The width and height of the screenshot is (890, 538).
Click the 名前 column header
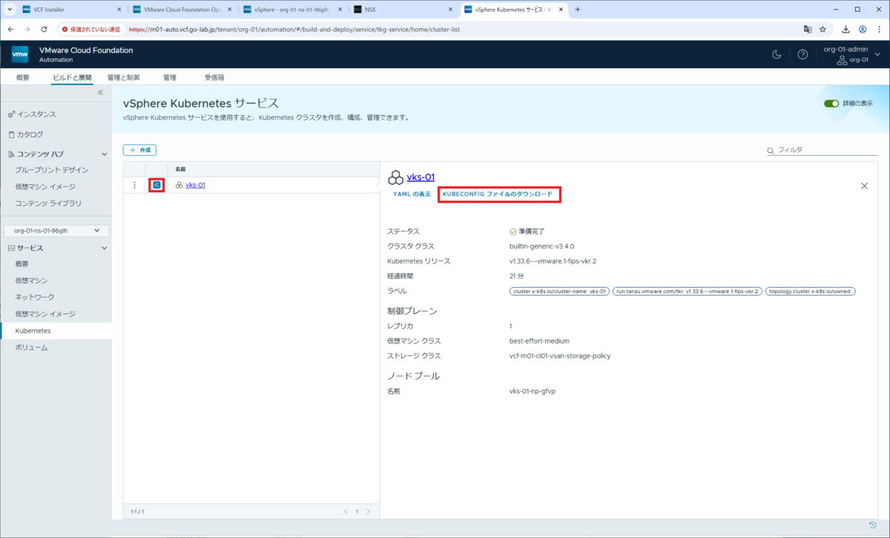pos(180,169)
